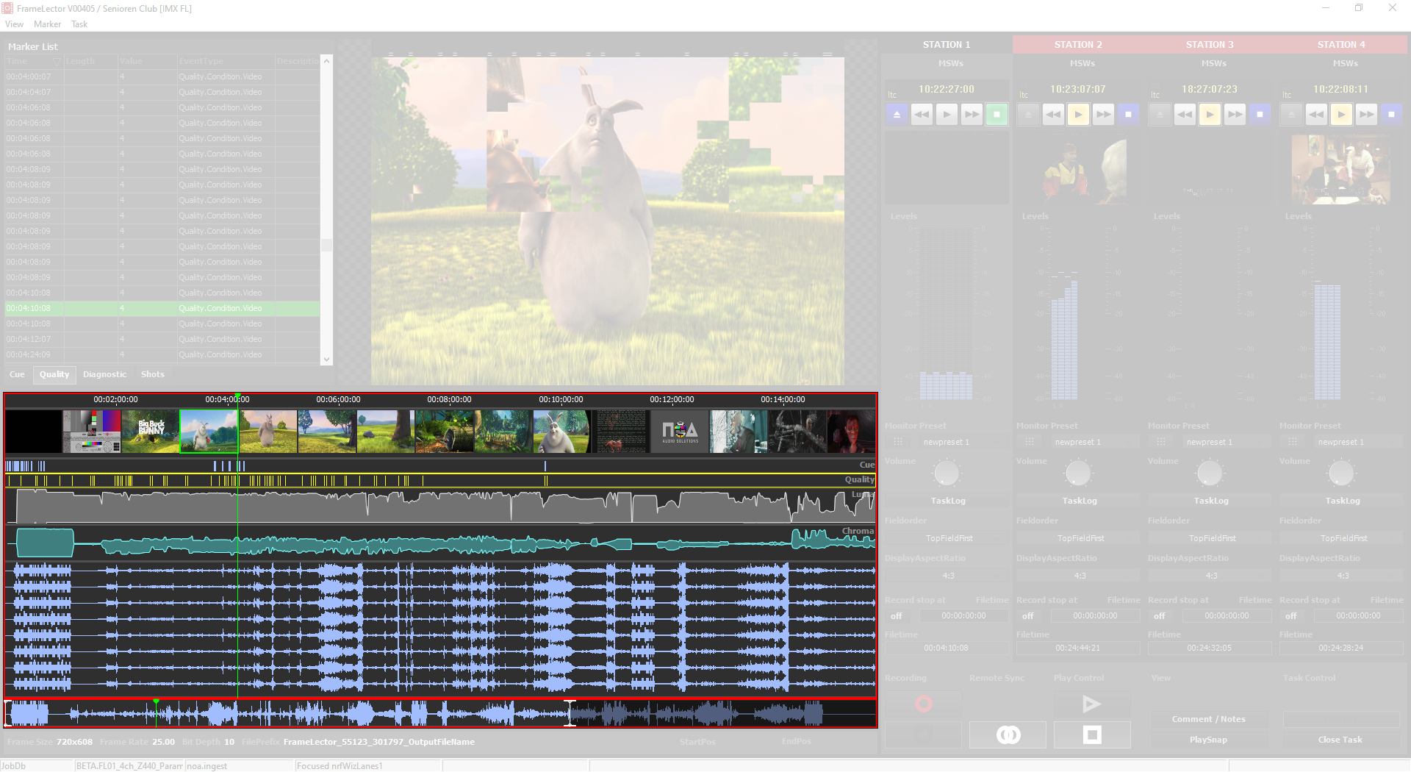The width and height of the screenshot is (1411, 772).
Task: Open Station 1 monitor preset grid icon
Action: coord(898,442)
